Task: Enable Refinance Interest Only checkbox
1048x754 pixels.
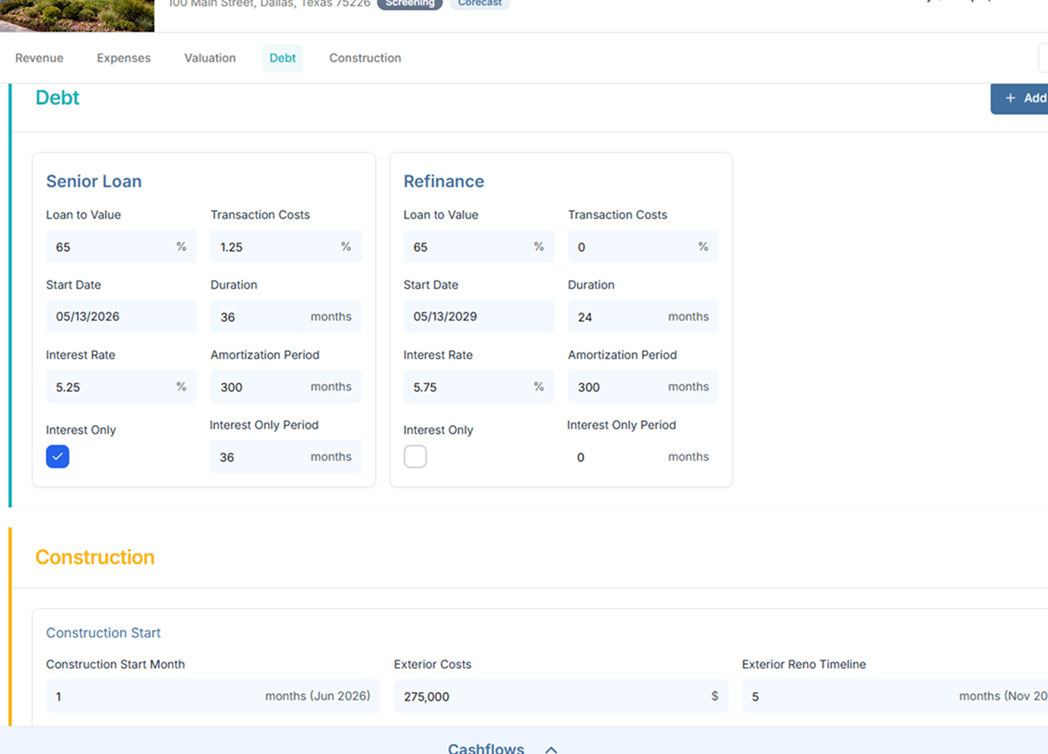Action: point(415,456)
